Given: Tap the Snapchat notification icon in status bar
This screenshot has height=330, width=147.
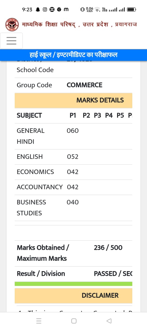Looking at the screenshot, I should 38,10.
